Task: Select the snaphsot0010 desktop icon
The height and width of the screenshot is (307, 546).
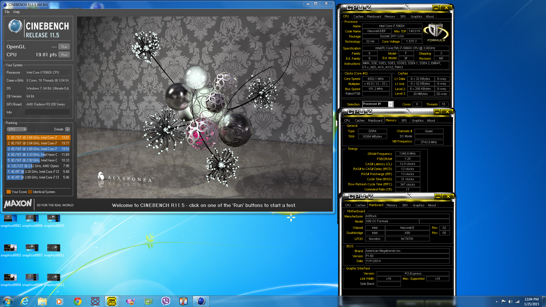Action: [54, 221]
